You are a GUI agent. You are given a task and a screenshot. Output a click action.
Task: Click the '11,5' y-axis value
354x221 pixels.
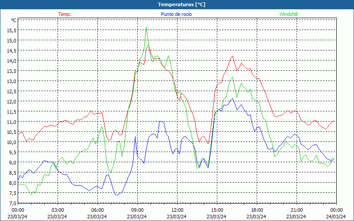tap(12, 112)
